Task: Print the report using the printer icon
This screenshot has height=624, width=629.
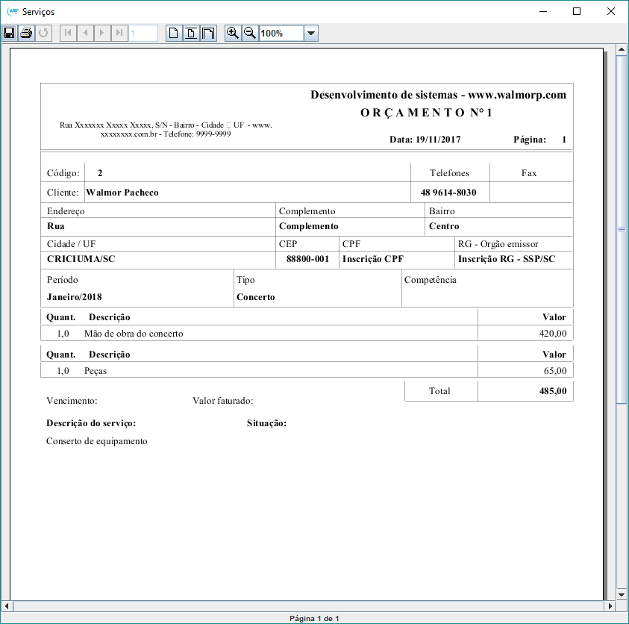Action: tap(27, 33)
